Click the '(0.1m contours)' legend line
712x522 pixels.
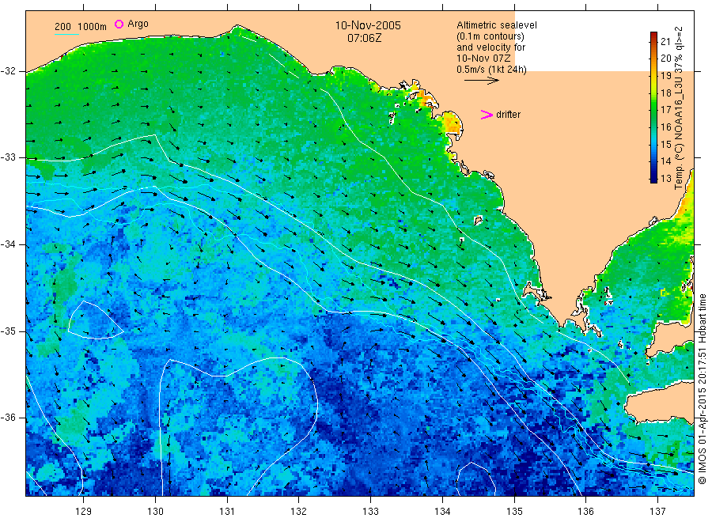pyautogui.click(x=490, y=36)
